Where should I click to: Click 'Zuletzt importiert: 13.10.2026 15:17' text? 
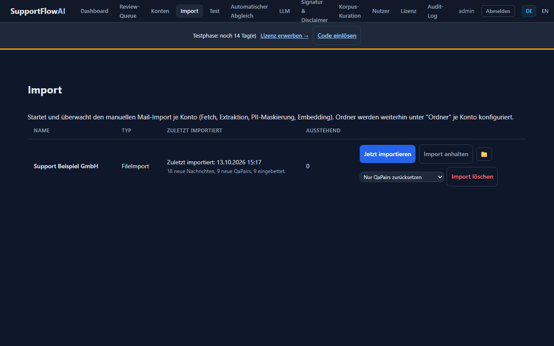tap(214, 162)
